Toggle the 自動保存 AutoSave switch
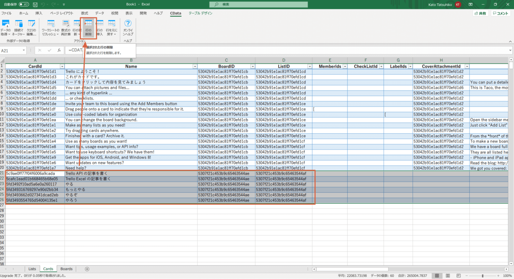Image resolution: width=514 pixels, height=279 pixels. [24, 4]
